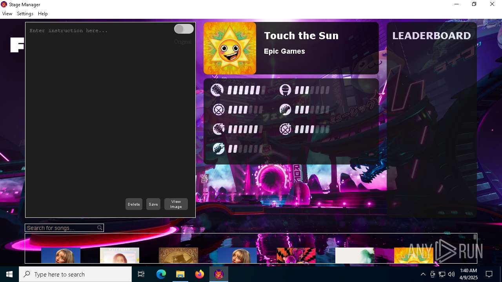Show hidden system tray icons

(423, 274)
